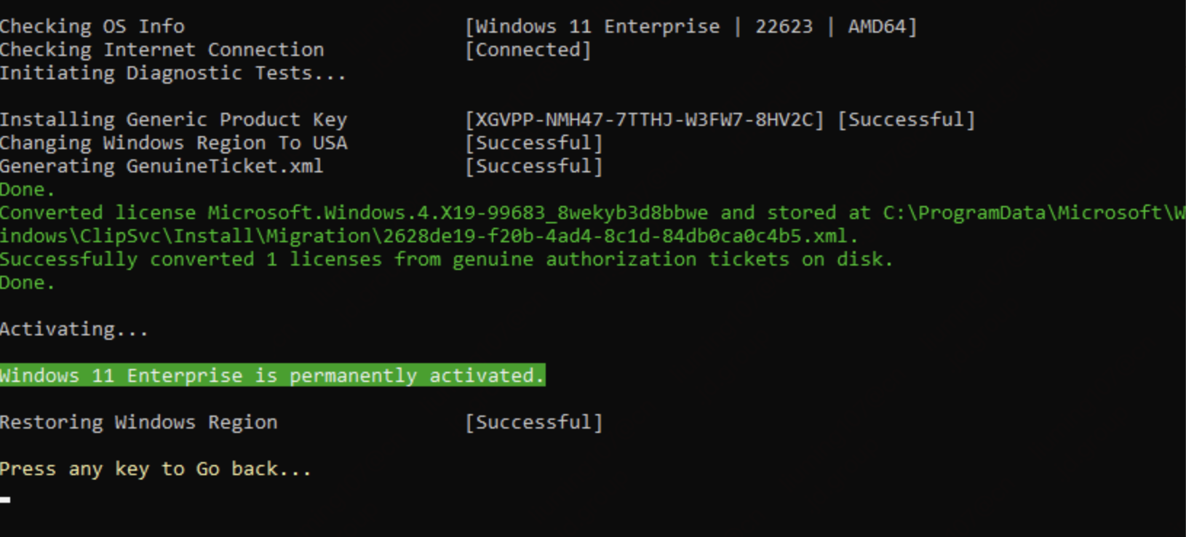Click the ClipSvc Install Migration xml path line
The image size is (1186, 537).
[429, 236]
